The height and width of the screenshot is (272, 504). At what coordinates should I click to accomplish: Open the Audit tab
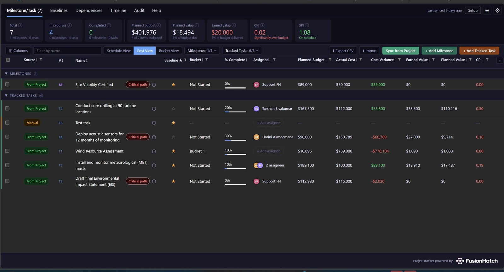point(139,10)
